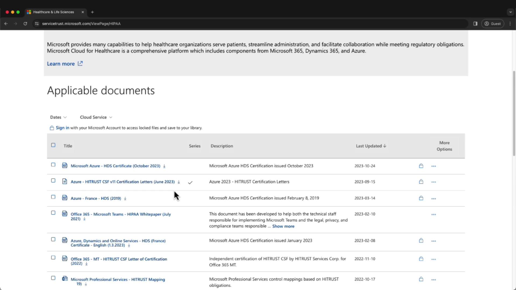Viewport: 516px width, 290px height.
Task: Check the select-all checkbox in the table header
Action: [x=53, y=145]
